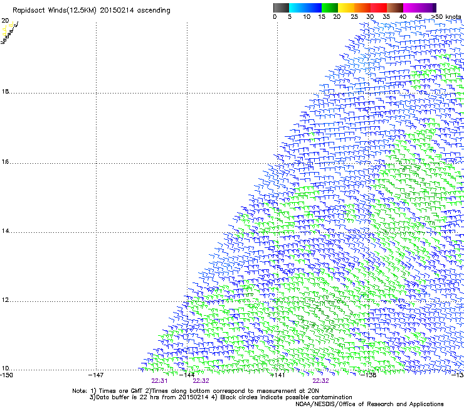Pick the blue 5-15 knots color segment
The image size is (464, 408).
click(x=305, y=8)
